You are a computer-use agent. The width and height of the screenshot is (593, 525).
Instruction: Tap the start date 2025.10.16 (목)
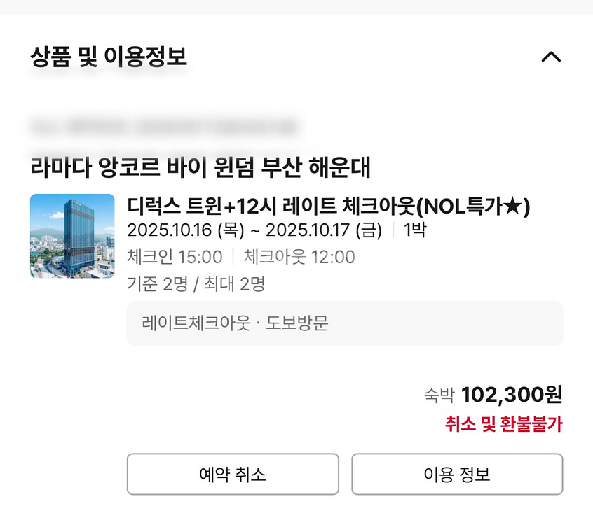click(186, 230)
